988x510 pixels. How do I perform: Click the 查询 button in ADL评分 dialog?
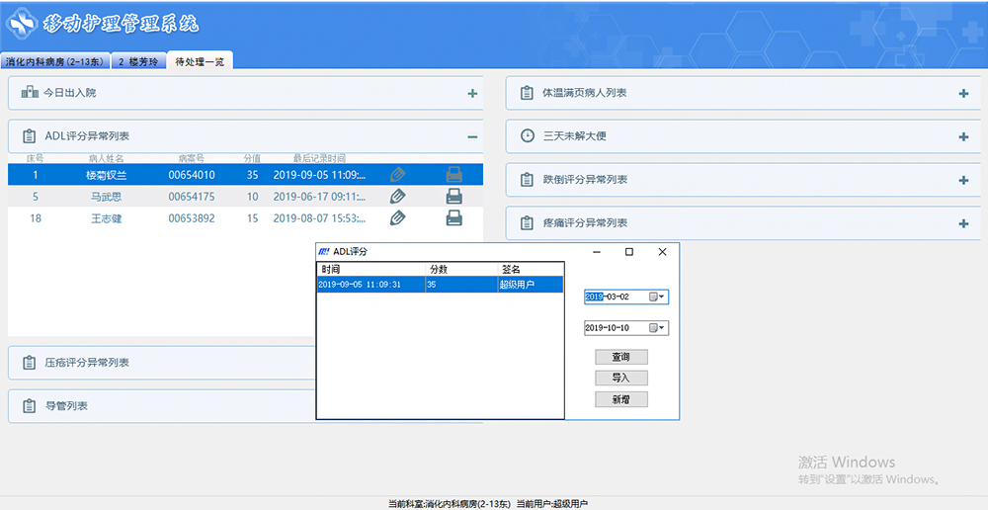click(x=621, y=357)
